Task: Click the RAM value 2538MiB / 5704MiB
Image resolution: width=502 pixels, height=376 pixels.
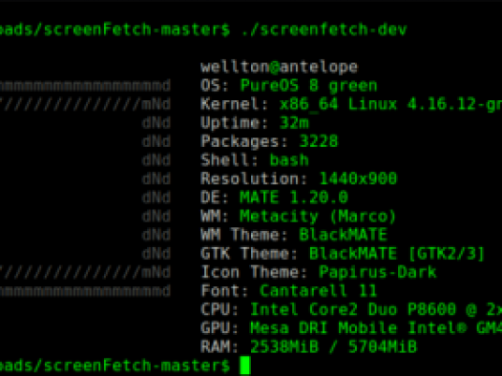Action: click(334, 346)
